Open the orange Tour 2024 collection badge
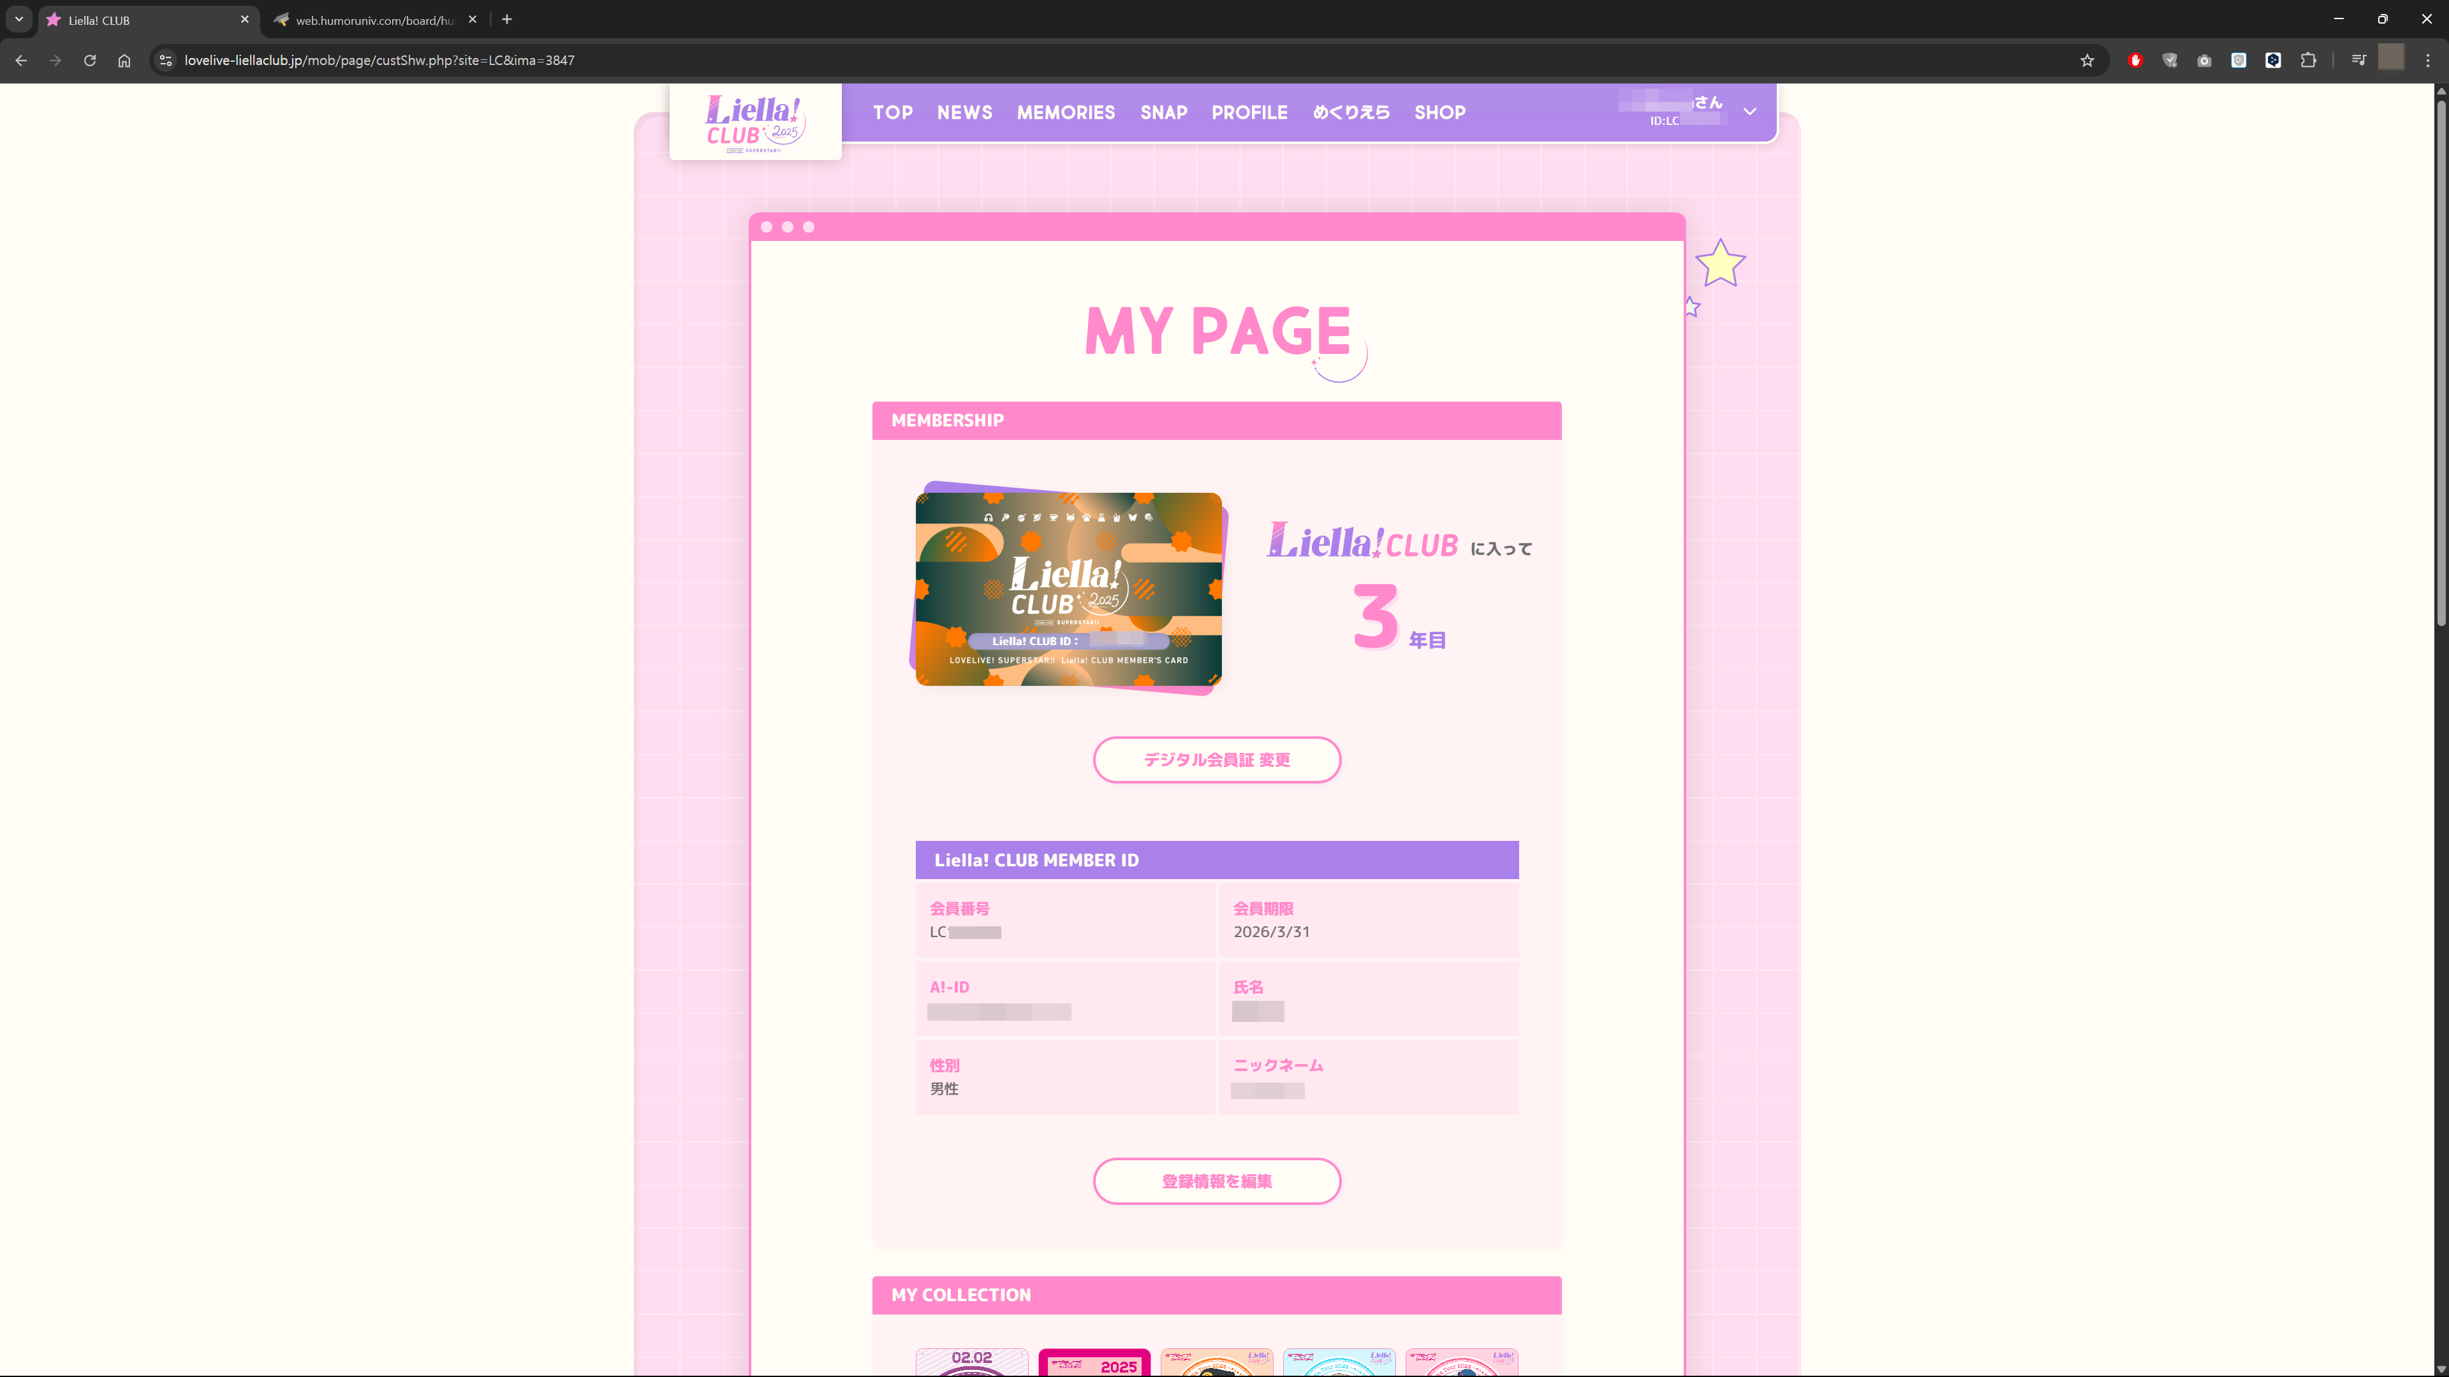The image size is (2449, 1377). 1217,1362
